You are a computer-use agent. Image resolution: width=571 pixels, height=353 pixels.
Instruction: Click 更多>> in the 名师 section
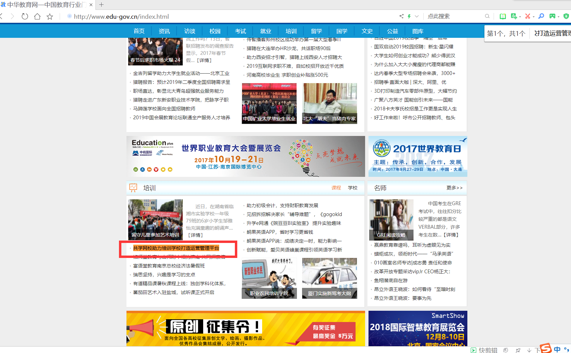pyautogui.click(x=454, y=188)
